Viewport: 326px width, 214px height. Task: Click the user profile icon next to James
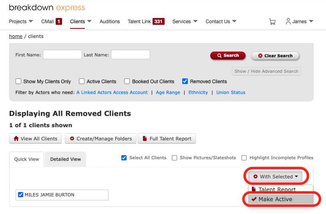coord(288,21)
